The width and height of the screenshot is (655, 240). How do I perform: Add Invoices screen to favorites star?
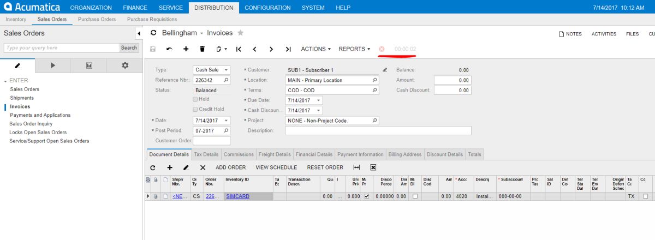[x=241, y=33]
